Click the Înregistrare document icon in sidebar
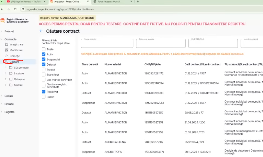The width and height of the screenshot is (263, 157). (7, 44)
